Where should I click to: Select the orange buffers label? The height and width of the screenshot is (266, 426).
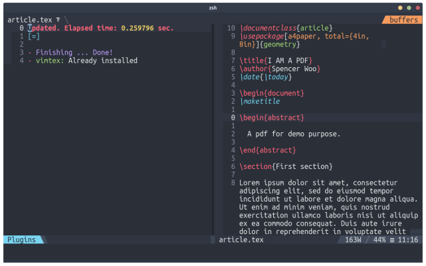403,20
